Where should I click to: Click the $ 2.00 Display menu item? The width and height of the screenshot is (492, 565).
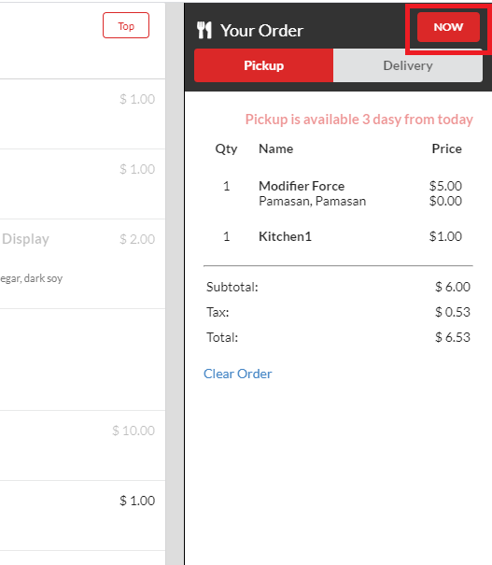(82, 263)
